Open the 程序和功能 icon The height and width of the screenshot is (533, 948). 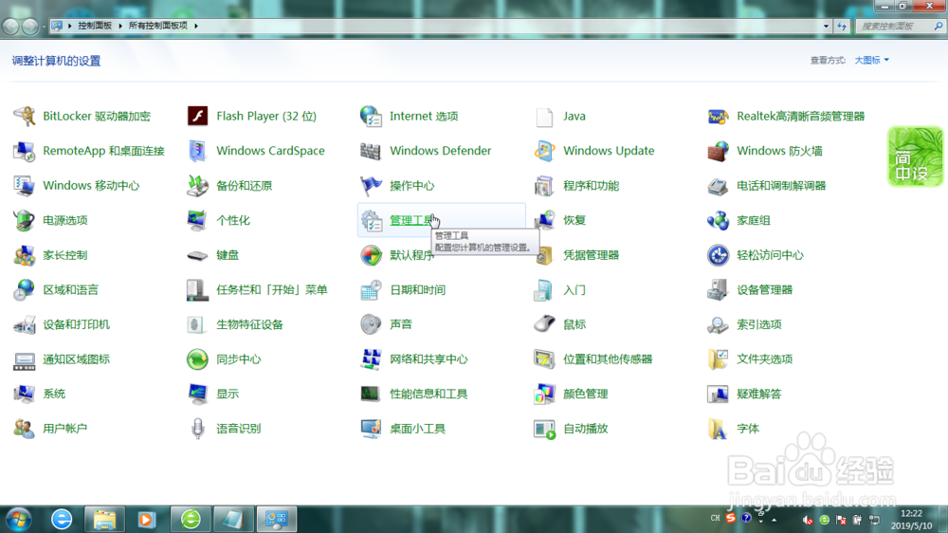pyautogui.click(x=544, y=186)
